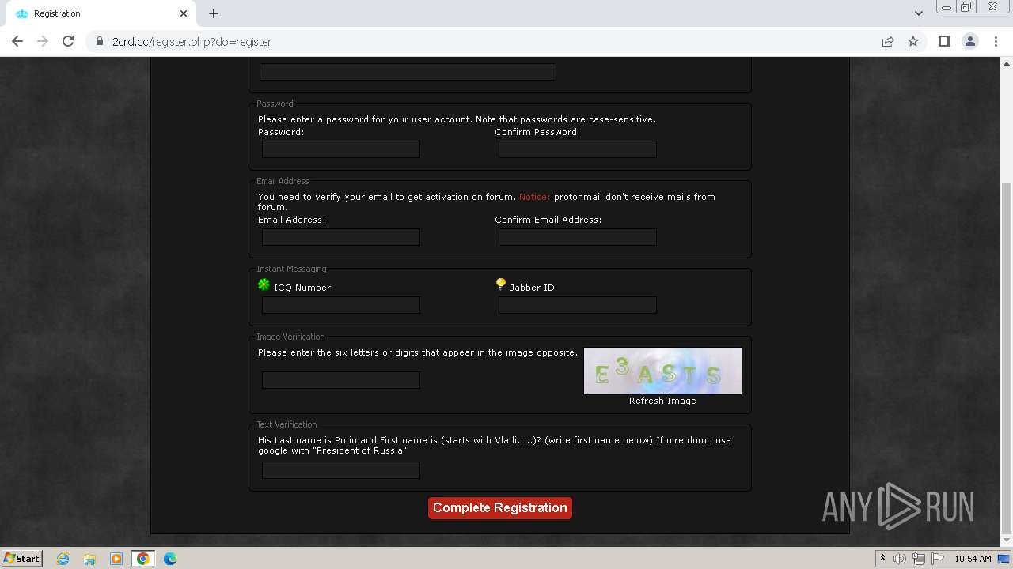Click the 10:54 AM taskbar clock
The image size is (1013, 569).
[973, 559]
